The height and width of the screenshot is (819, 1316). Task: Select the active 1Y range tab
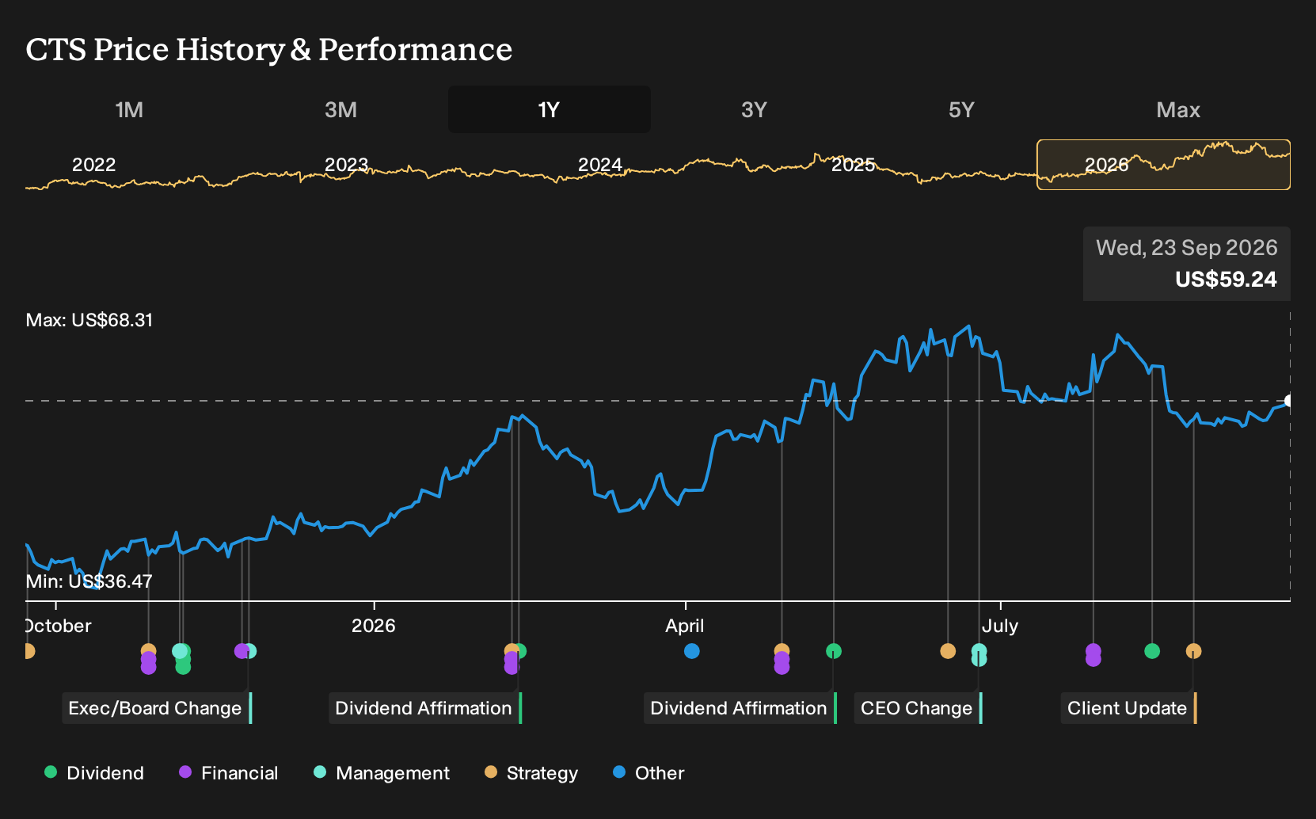[549, 110]
